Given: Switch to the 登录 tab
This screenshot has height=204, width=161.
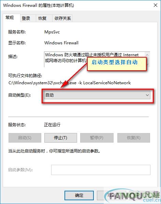Looking at the screenshot, I should [x=26, y=18].
